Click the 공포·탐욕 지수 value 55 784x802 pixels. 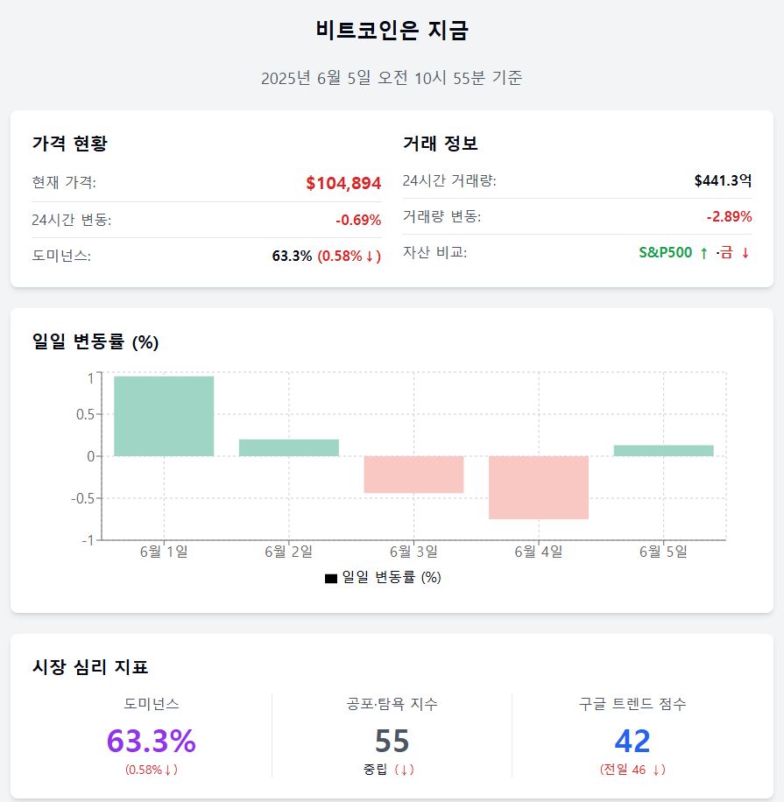click(392, 741)
